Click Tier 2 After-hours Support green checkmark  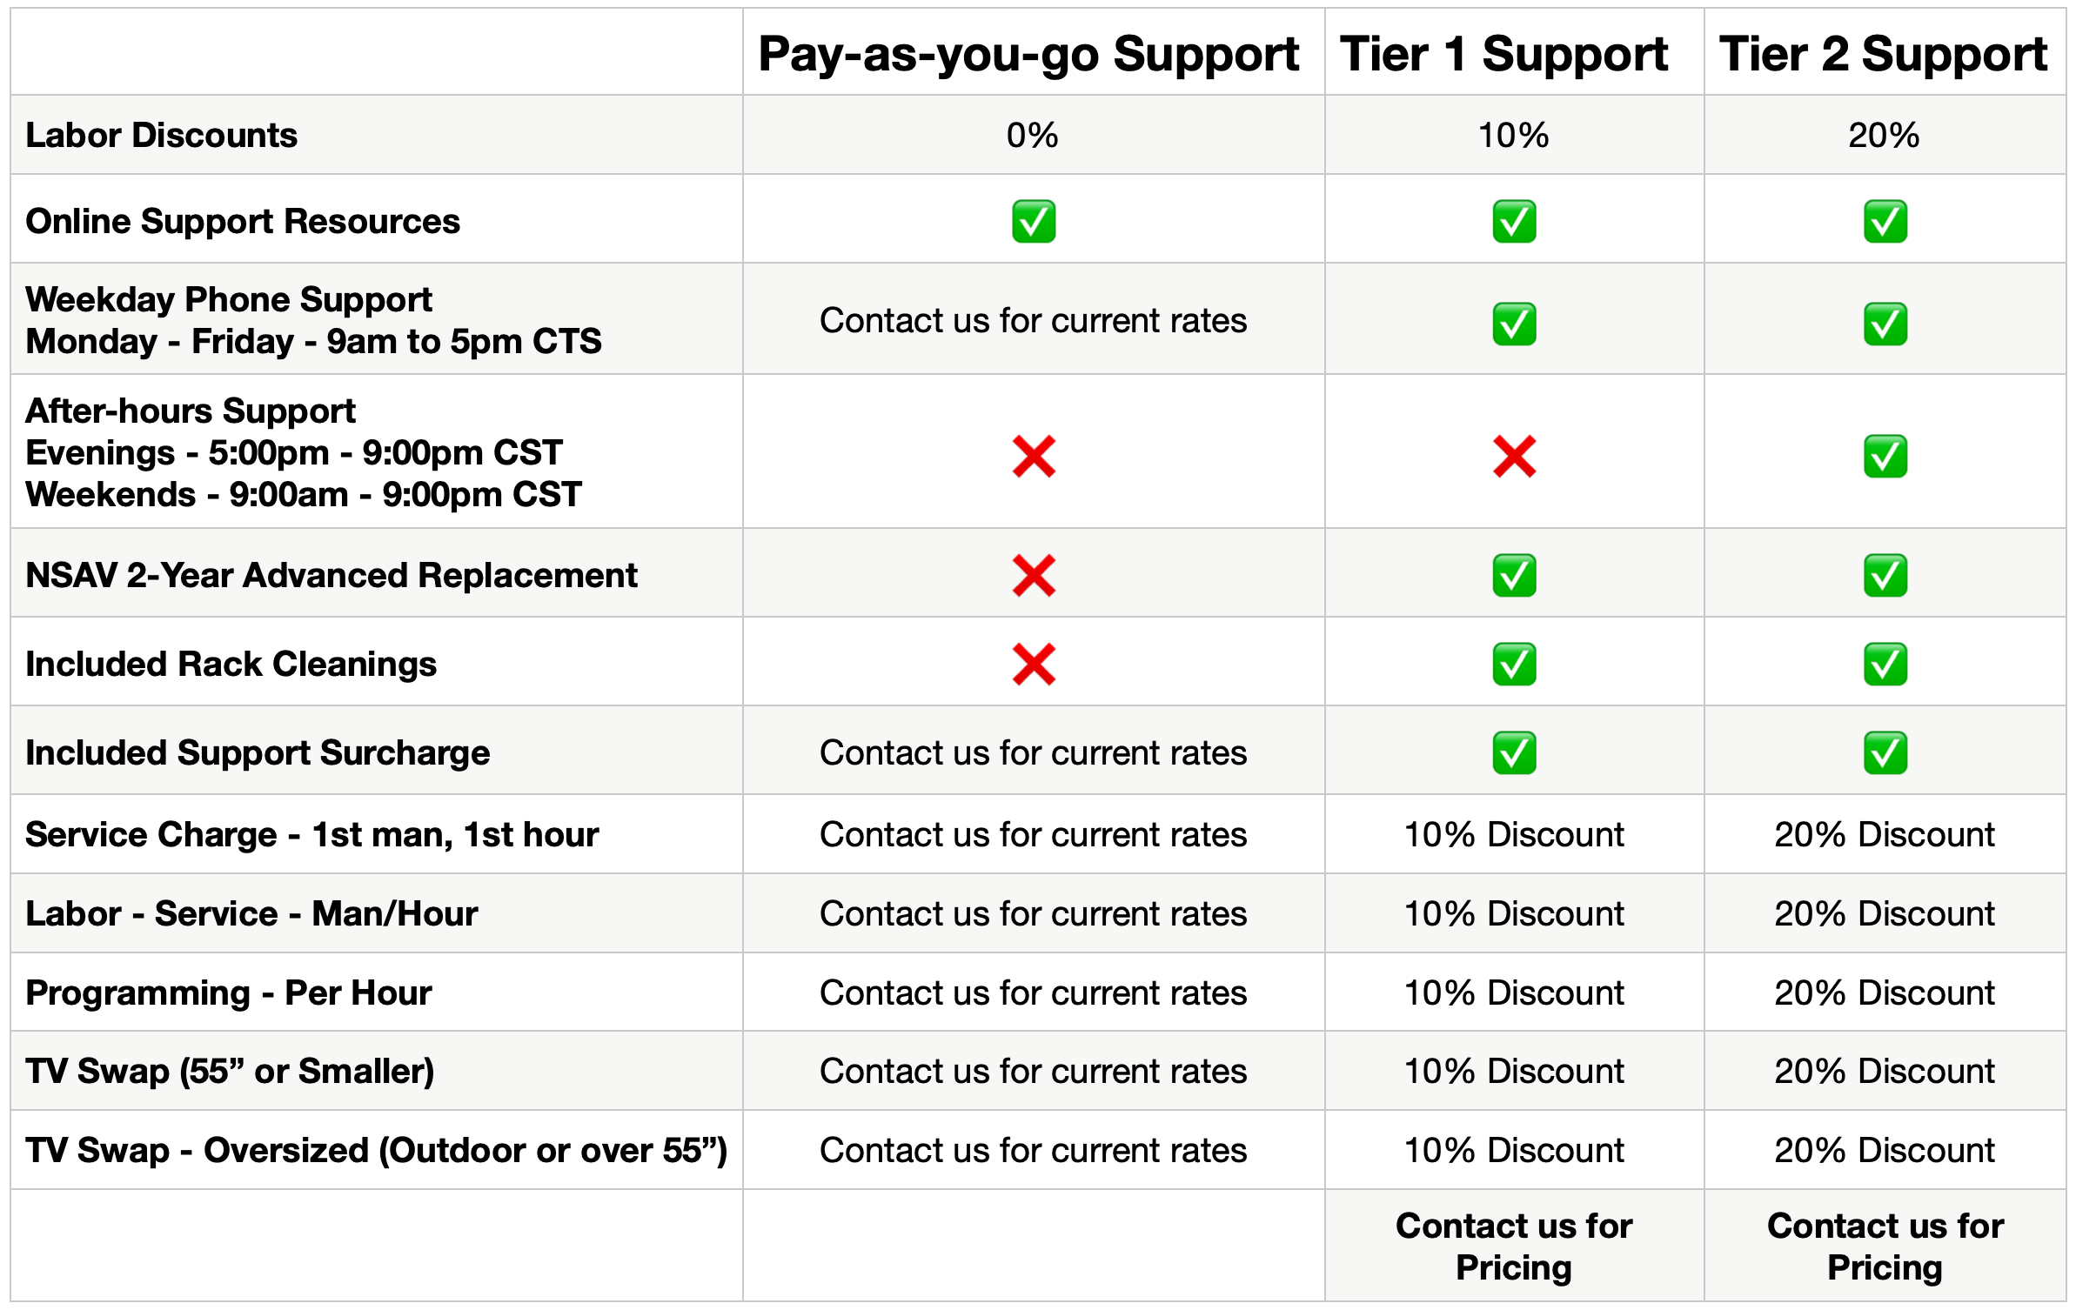coord(1885,457)
